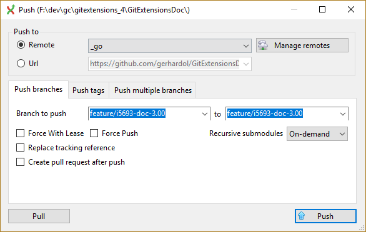Screen dimensions: 366x232
Task: Click the Push button
Action: pyautogui.click(x=325, y=216)
